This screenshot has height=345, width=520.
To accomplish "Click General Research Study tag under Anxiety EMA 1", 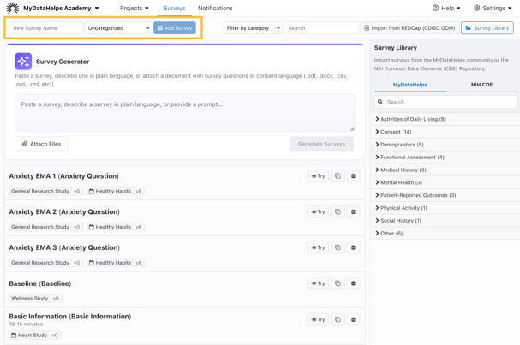I will tap(45, 192).
